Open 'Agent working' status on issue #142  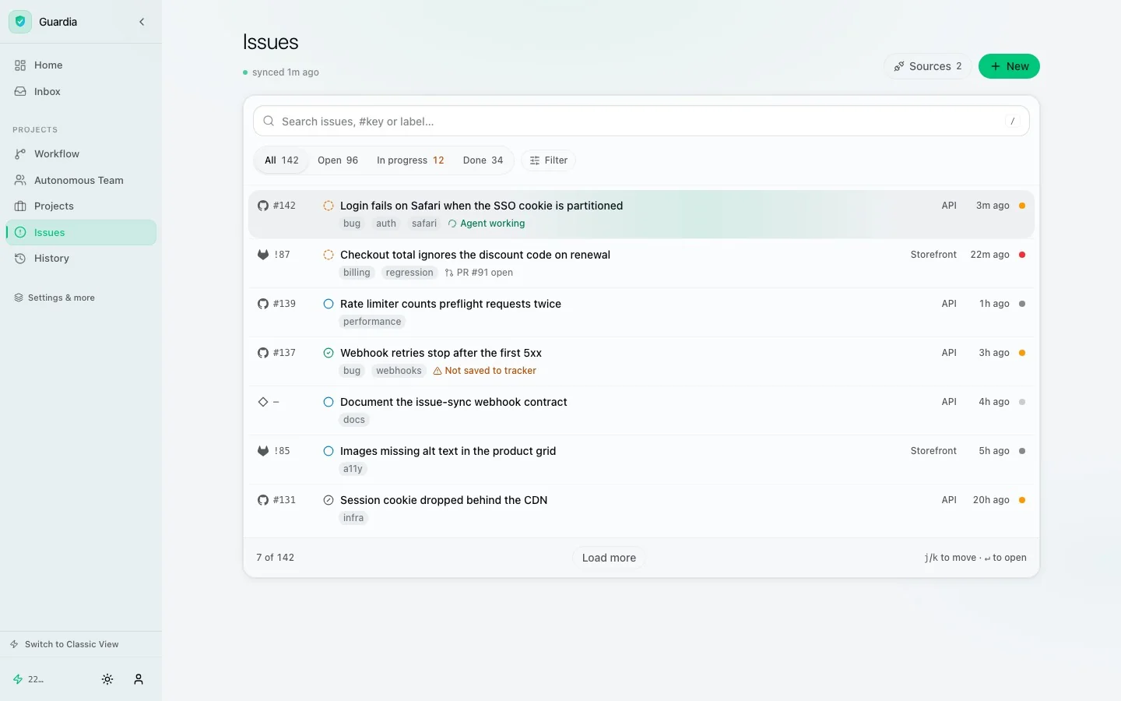(487, 224)
